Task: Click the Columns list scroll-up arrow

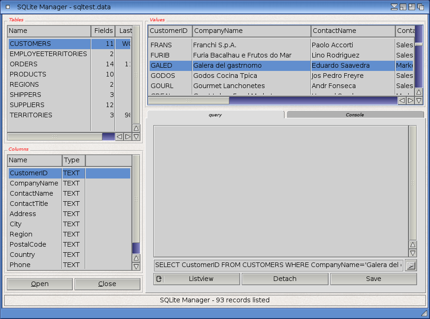Action: point(136,258)
